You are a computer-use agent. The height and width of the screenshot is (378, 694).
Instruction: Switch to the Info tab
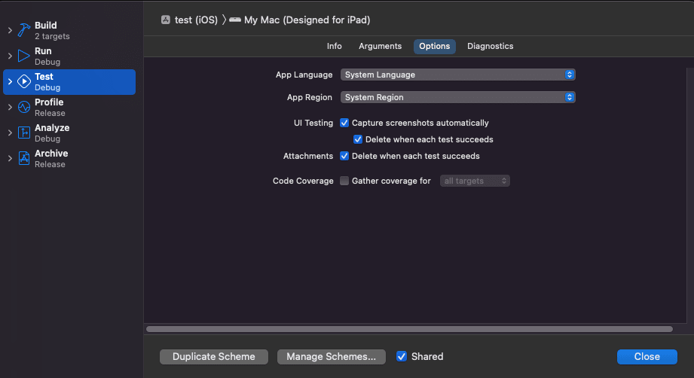[x=334, y=47]
